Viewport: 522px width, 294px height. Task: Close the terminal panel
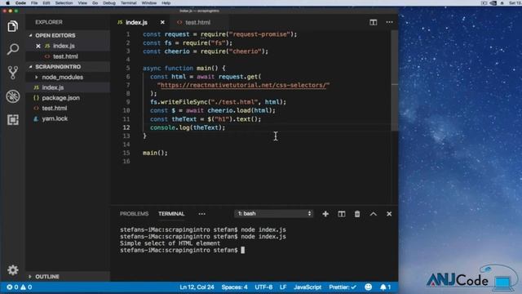[389, 214]
